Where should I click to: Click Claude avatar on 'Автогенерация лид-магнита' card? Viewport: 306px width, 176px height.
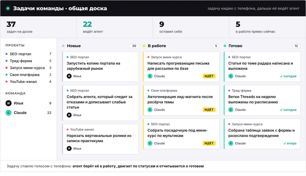click(x=150, y=110)
